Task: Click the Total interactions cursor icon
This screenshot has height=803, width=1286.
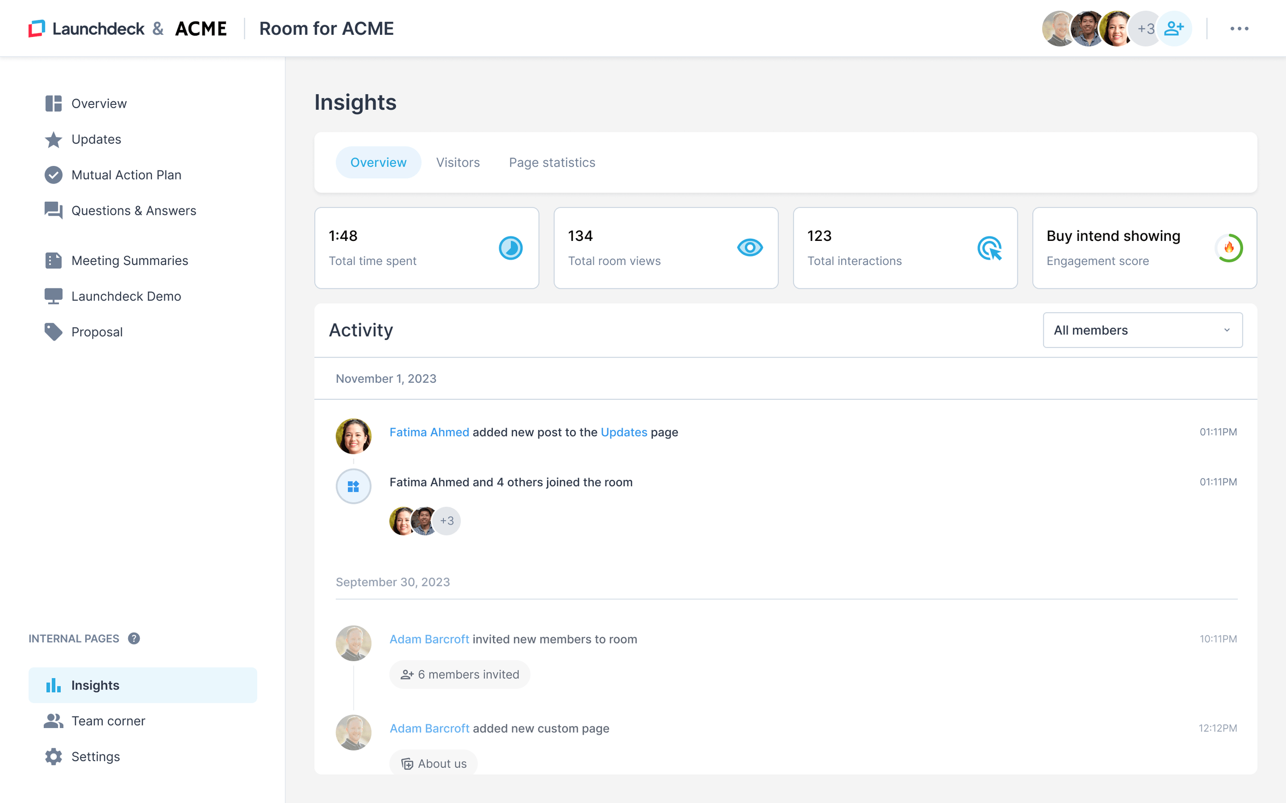Action: pos(990,248)
